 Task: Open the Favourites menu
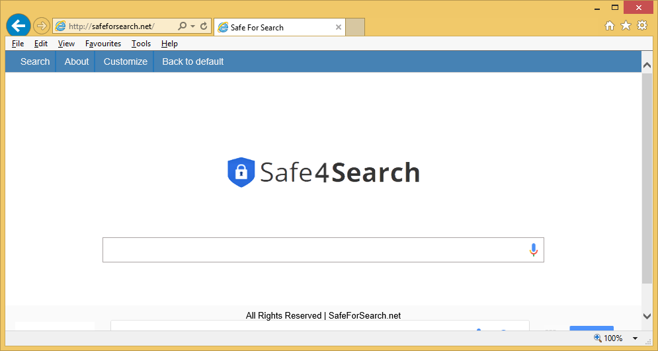click(103, 44)
